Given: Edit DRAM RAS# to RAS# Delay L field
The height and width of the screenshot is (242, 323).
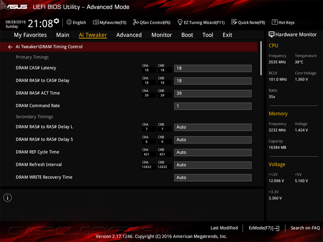Looking at the screenshot, I should (213, 127).
